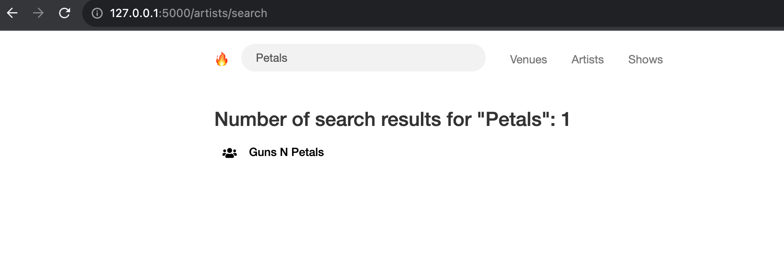Open the Shows navigation link

645,59
